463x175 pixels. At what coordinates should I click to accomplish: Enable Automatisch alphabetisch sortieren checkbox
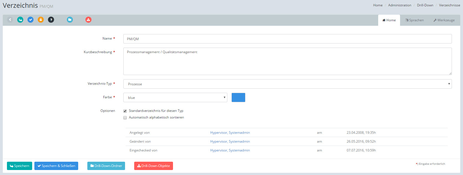(x=125, y=118)
